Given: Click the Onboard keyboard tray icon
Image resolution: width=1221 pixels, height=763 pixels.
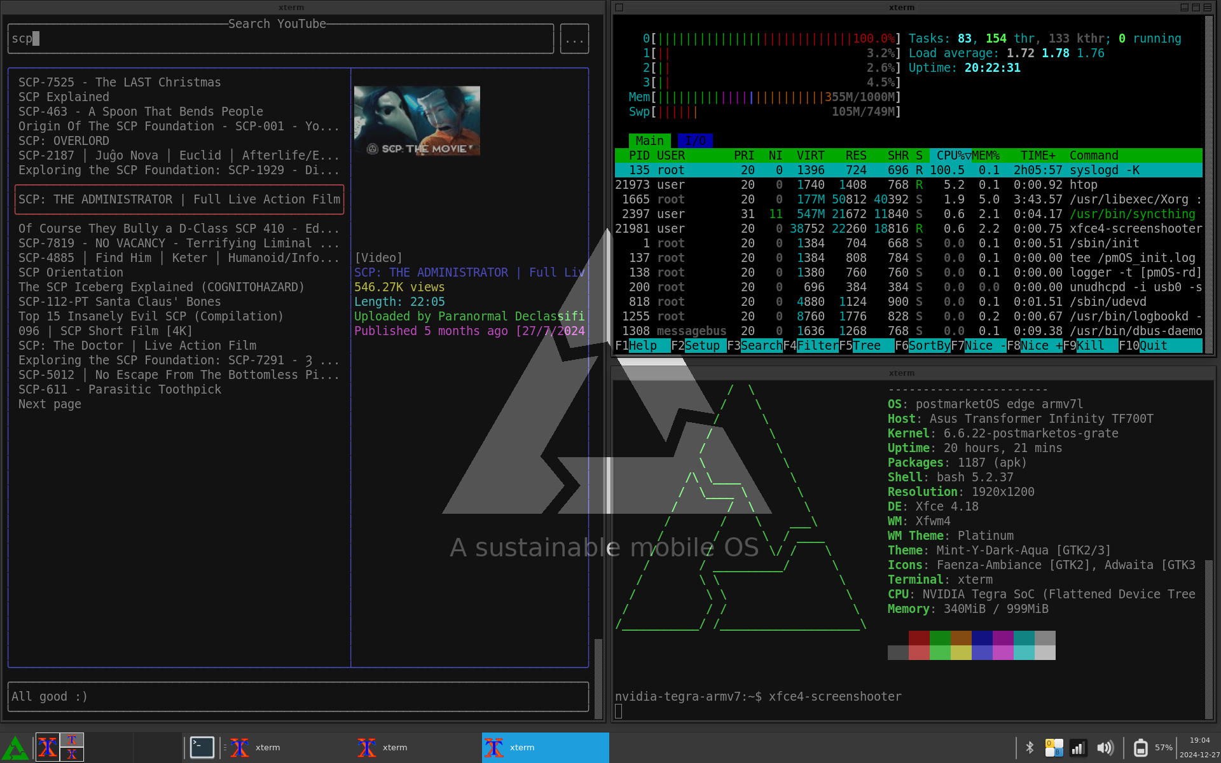Looking at the screenshot, I should pos(1054,748).
